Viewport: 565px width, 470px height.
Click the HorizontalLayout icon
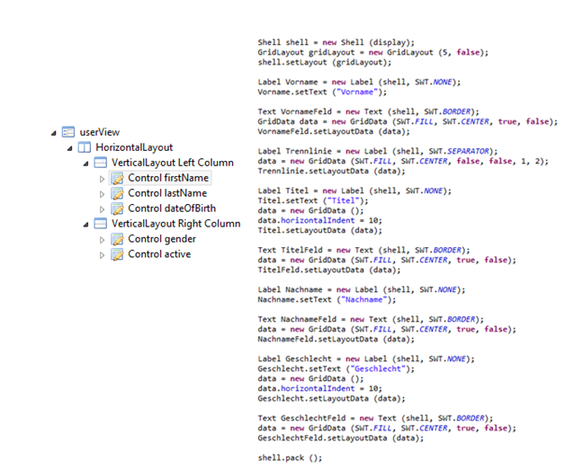click(85, 147)
